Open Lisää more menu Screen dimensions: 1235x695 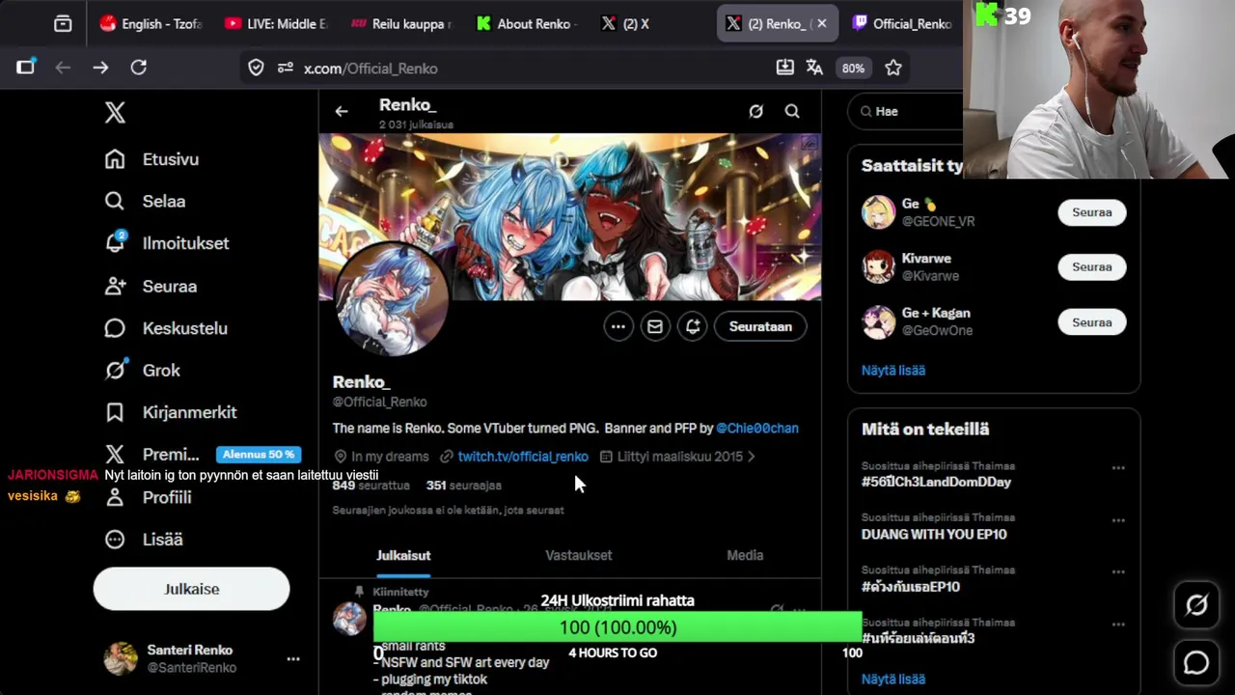click(x=143, y=540)
